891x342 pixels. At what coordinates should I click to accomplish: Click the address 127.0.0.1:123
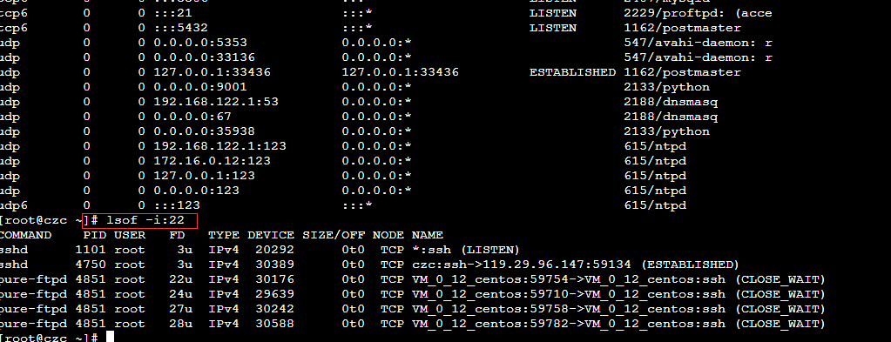pyautogui.click(x=204, y=176)
